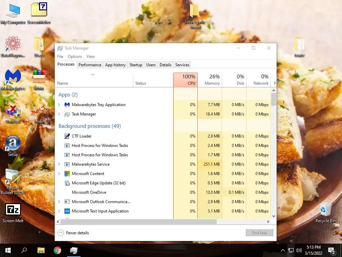
Task: Sort by the Name column header
Action: pyautogui.click(x=94, y=80)
